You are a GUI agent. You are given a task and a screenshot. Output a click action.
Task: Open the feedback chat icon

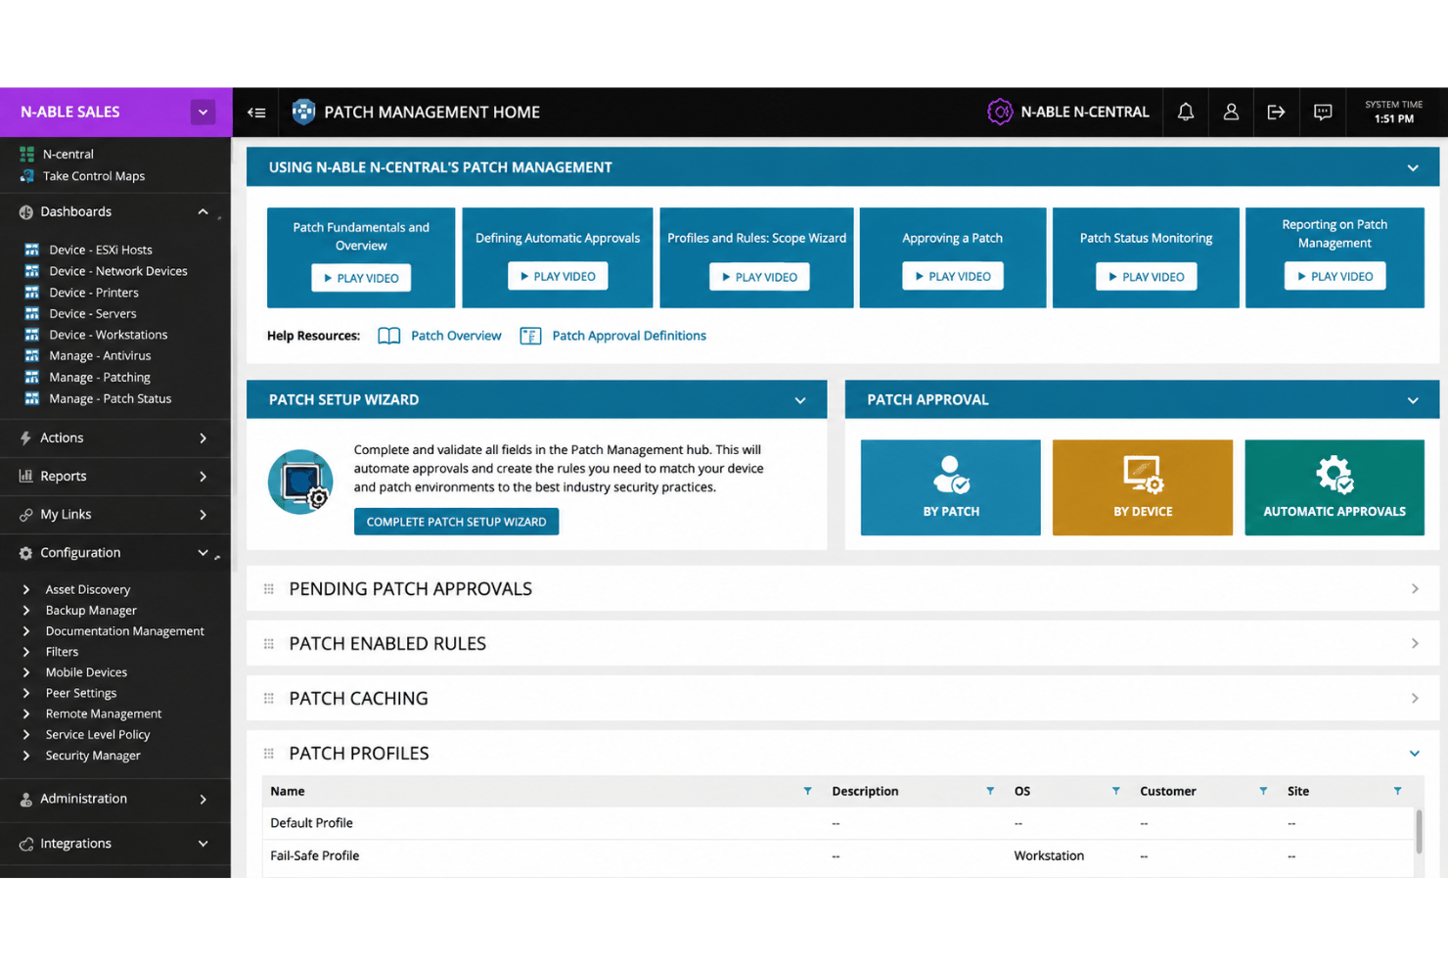pos(1322,112)
